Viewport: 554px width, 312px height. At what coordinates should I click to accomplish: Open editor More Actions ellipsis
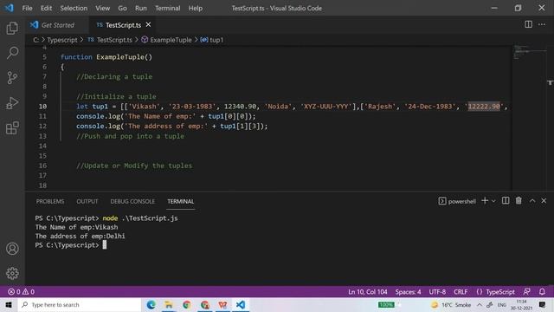click(x=542, y=24)
